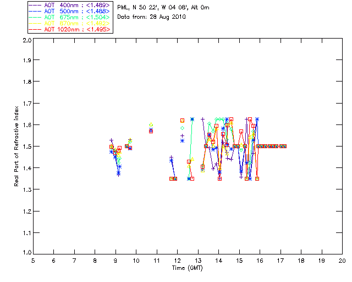This screenshot has width=352, height=282.
Task: Click the x-axis hour label 6
Action: pos(54,261)
